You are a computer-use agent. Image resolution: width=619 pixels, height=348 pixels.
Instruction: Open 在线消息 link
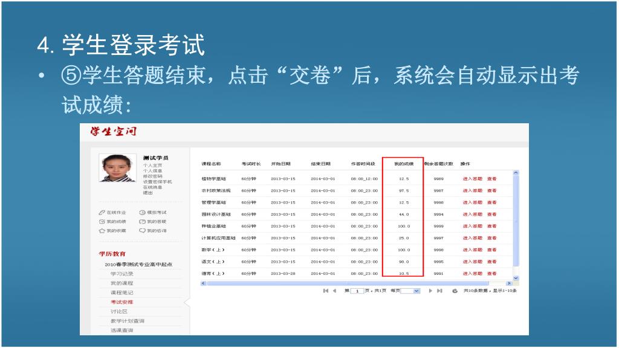[152, 187]
